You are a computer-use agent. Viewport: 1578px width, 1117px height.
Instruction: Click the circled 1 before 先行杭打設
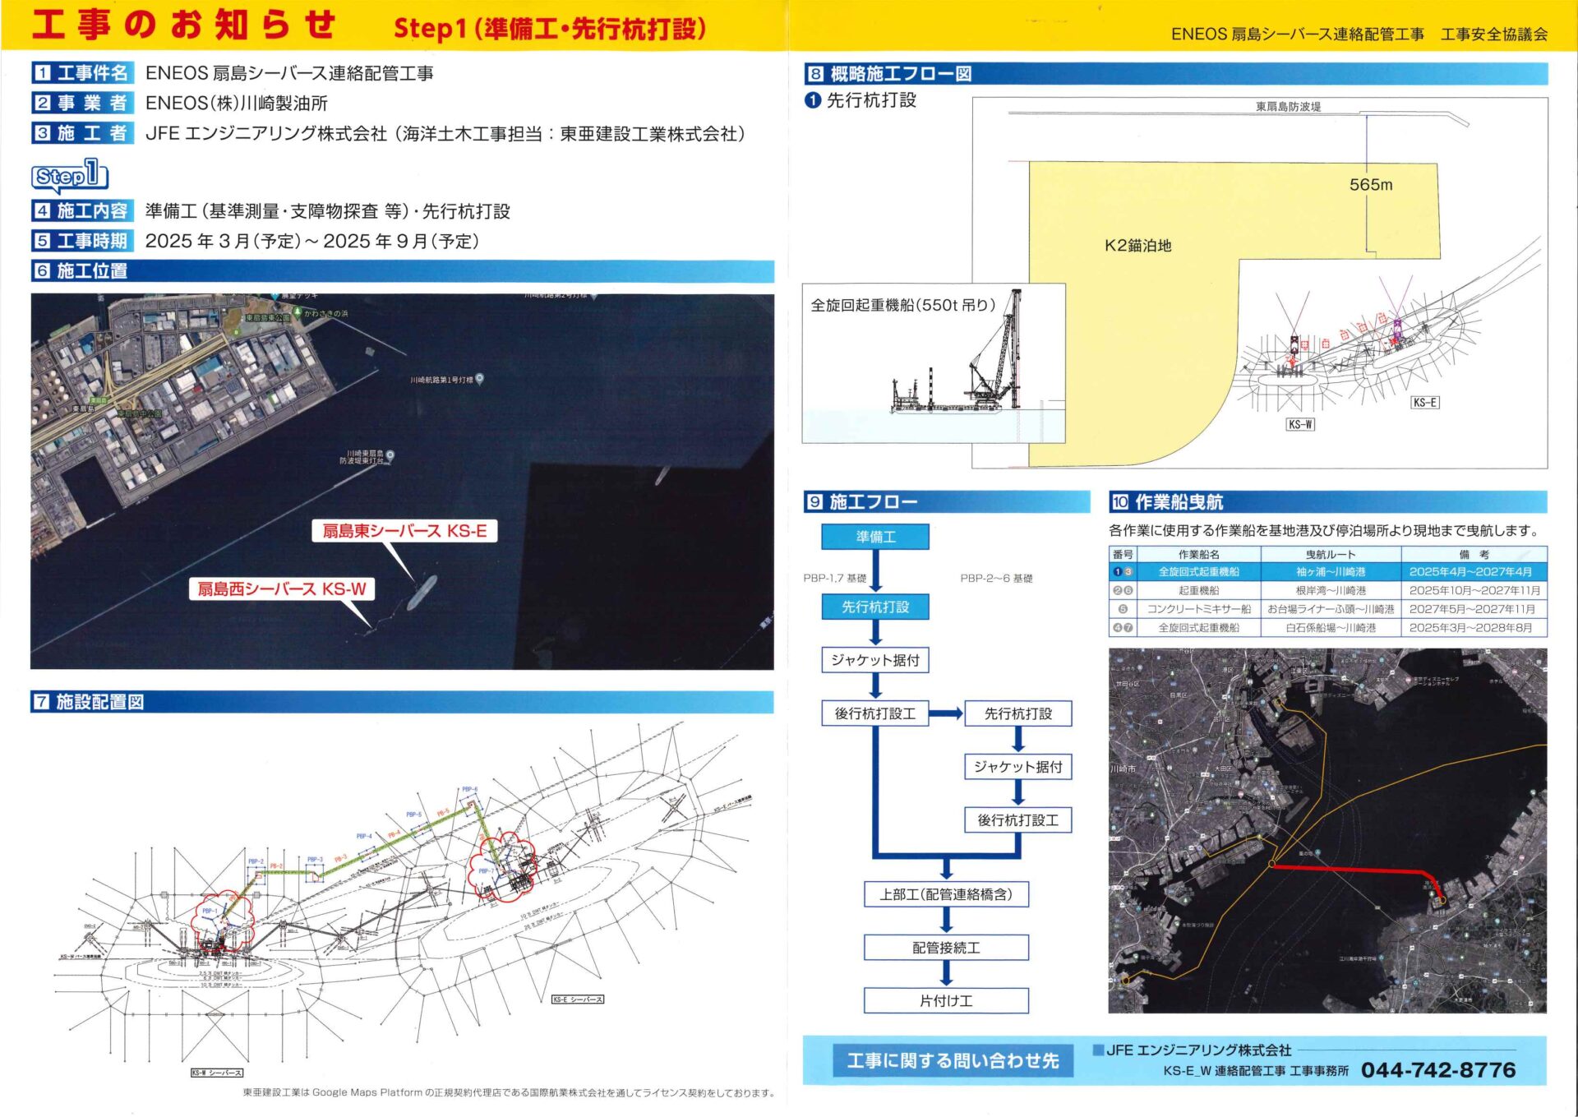point(813,100)
